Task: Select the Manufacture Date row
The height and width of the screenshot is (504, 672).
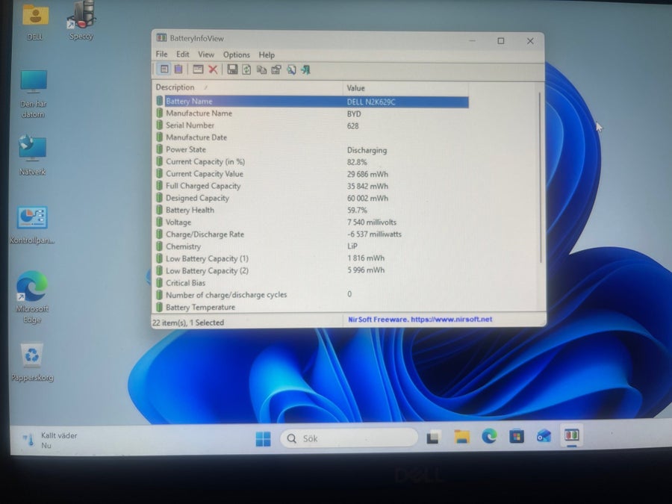Action: click(x=311, y=137)
